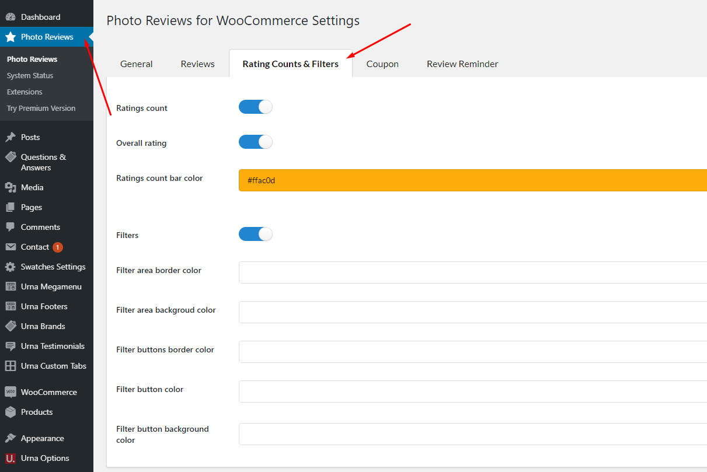Click the Urna Footers icon
The width and height of the screenshot is (707, 472).
[11, 306]
